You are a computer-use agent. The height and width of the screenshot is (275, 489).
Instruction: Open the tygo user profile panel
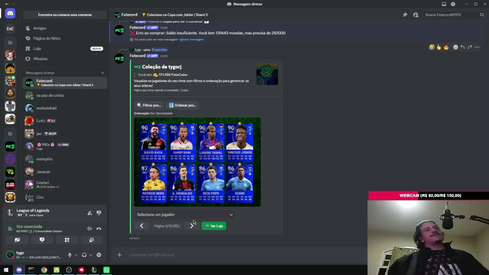[34, 255]
